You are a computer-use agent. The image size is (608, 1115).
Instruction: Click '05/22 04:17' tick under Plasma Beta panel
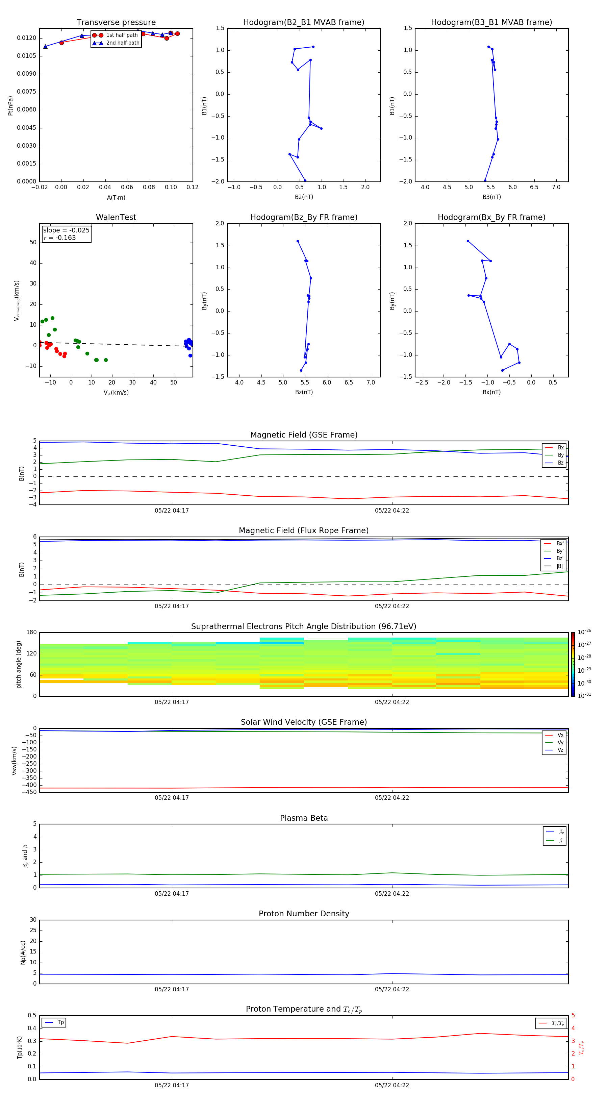pyautogui.click(x=172, y=894)
